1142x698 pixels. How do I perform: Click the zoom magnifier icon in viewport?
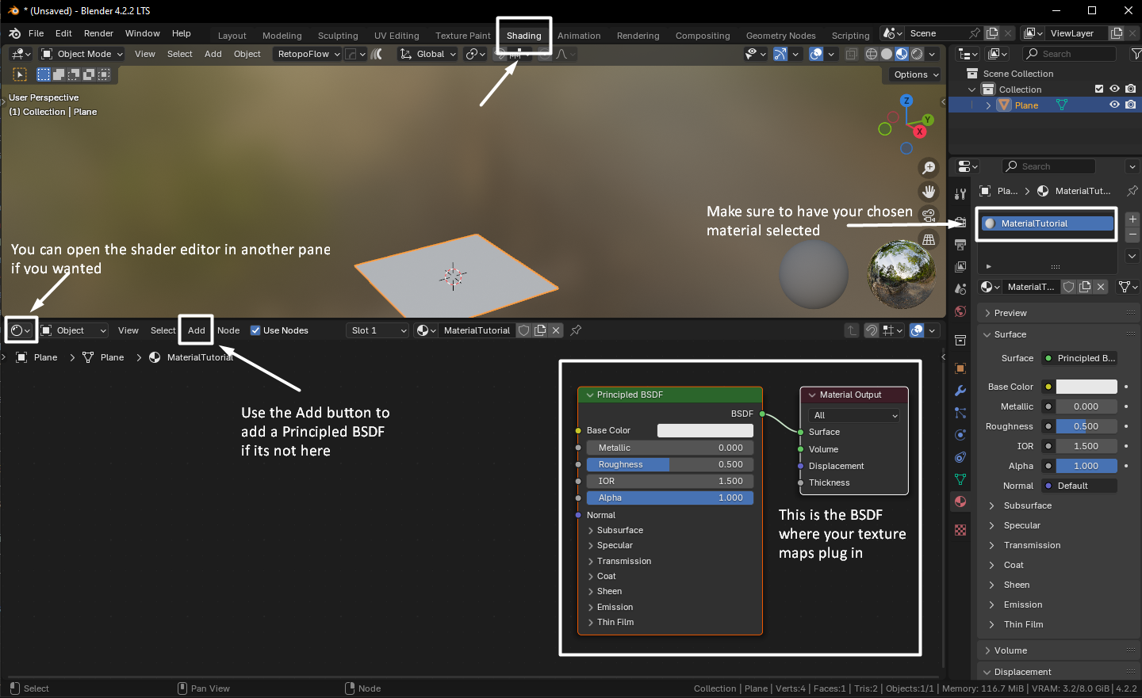928,168
